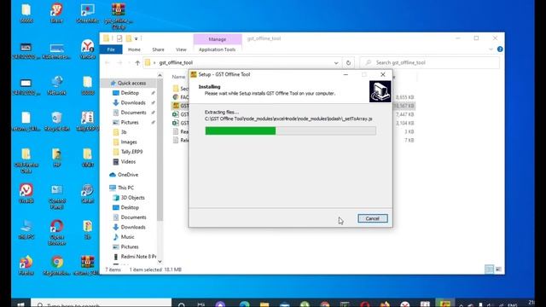Select Redmi Note 8 device in navigation pane
Viewport: 546px width, 307px height.
[x=138, y=257]
